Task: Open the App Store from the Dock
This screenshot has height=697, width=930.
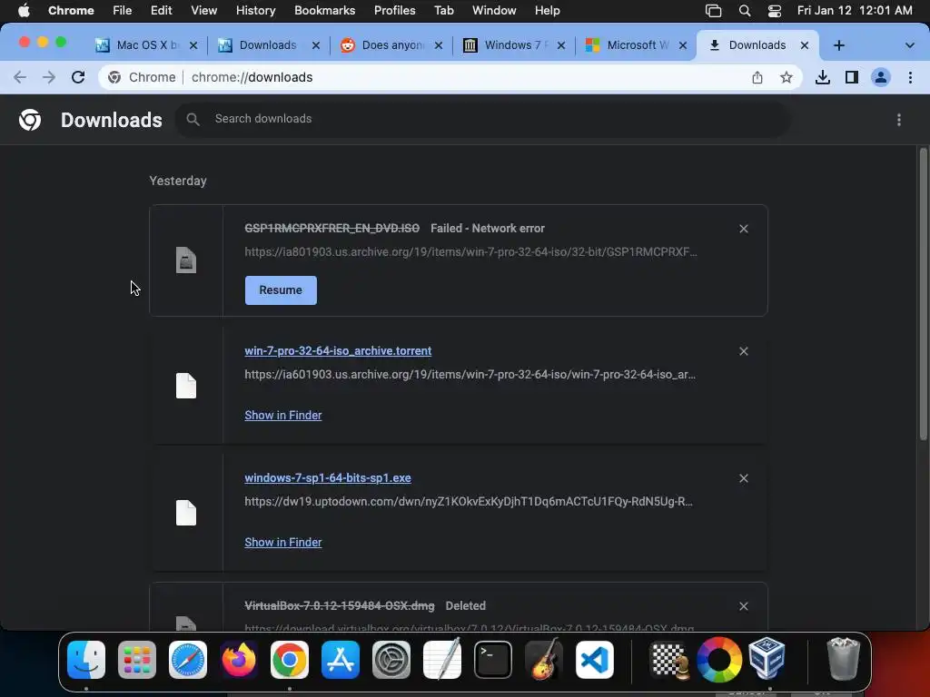Action: coord(341,660)
